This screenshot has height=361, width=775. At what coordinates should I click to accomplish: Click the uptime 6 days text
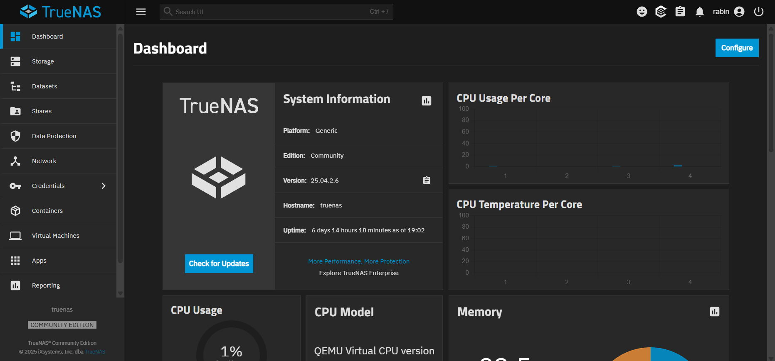pyautogui.click(x=368, y=230)
